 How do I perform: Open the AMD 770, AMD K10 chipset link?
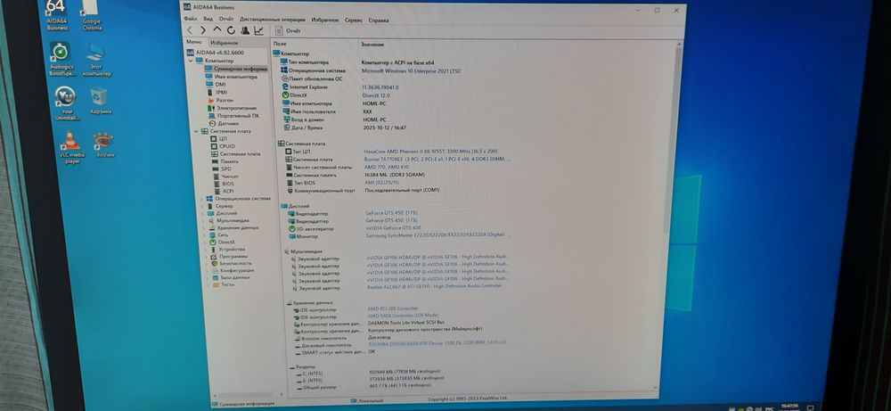(387, 168)
